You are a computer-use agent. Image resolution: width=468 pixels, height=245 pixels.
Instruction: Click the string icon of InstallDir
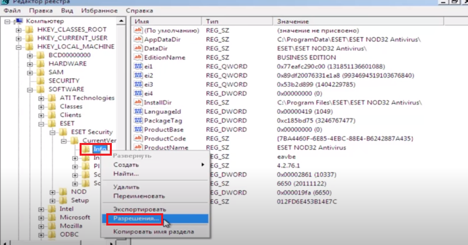138,102
